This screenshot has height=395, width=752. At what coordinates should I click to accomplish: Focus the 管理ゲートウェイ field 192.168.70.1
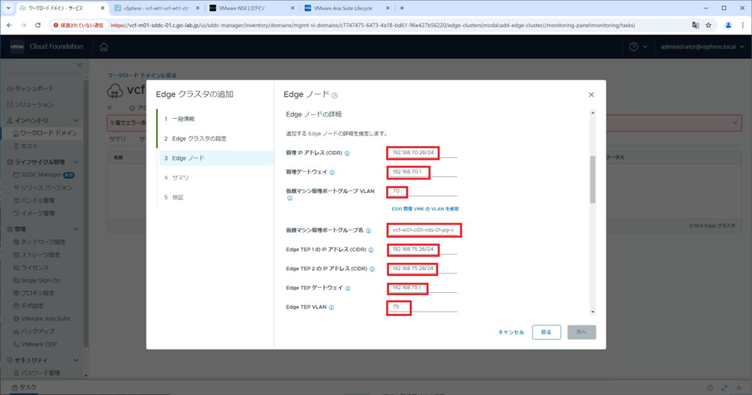point(422,172)
